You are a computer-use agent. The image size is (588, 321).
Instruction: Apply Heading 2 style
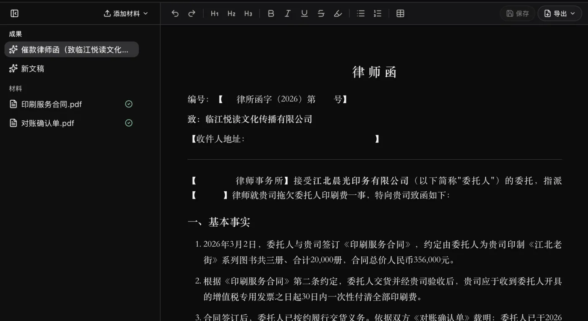tap(231, 13)
